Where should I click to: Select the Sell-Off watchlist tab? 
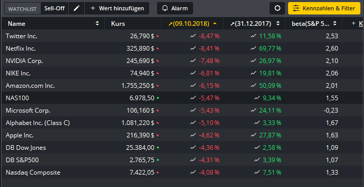pyautogui.click(x=54, y=8)
